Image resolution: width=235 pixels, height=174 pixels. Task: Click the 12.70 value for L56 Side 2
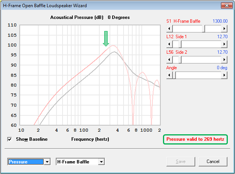click(x=222, y=52)
